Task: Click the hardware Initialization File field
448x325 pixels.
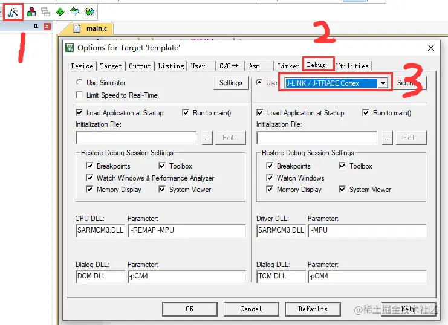Action: pos(317,138)
